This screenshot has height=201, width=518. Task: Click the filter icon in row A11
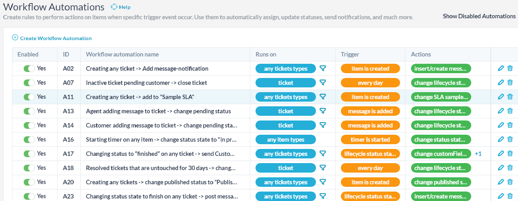323,97
